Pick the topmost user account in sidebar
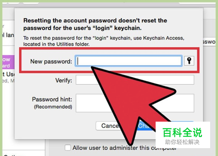 [x=8, y=33]
